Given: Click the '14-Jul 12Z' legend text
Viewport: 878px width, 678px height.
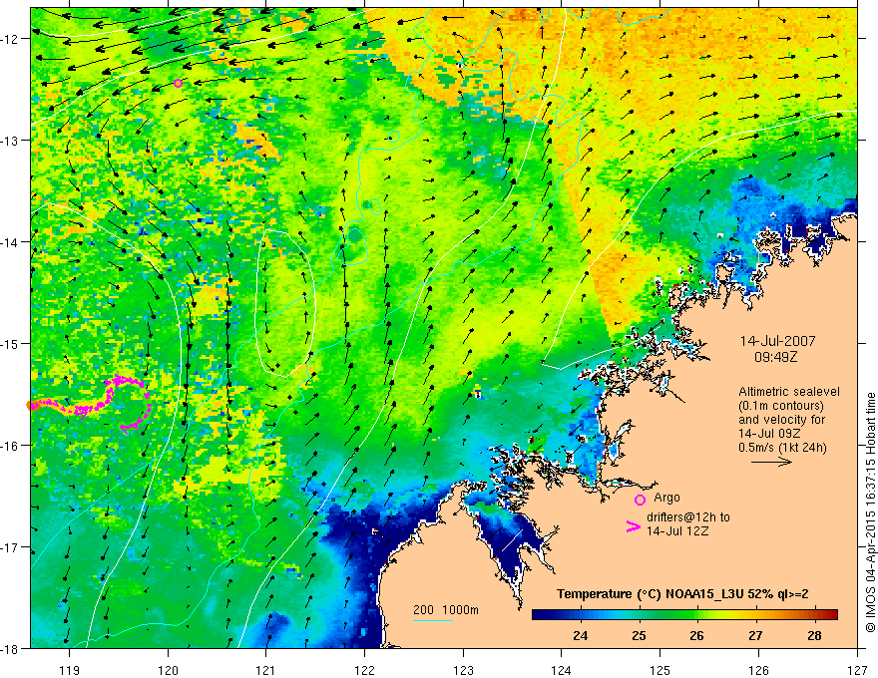Looking at the screenshot, I should tap(677, 530).
